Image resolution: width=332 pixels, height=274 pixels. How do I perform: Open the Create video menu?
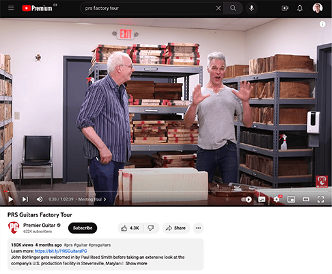click(285, 8)
